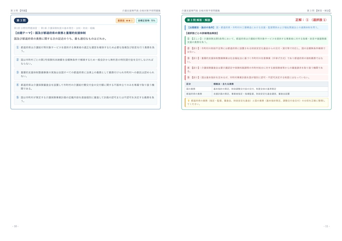The width and height of the screenshot is (342, 241).
Task: Click the question sentence '国及び都道府県の責務に関する次の記述のうち…'
Action: point(60,39)
